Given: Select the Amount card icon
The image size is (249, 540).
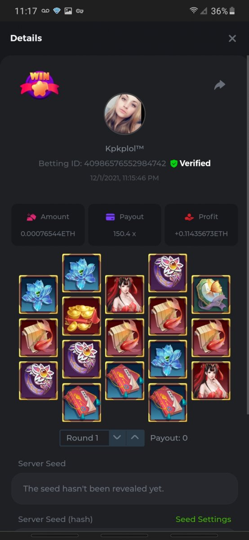Looking at the screenshot, I should tap(31, 217).
